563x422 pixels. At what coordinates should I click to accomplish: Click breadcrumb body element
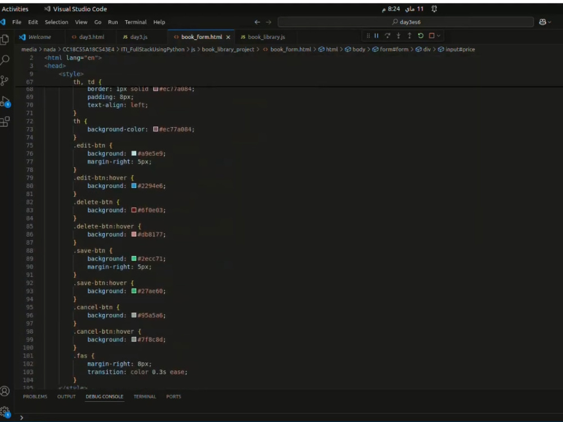(355, 50)
